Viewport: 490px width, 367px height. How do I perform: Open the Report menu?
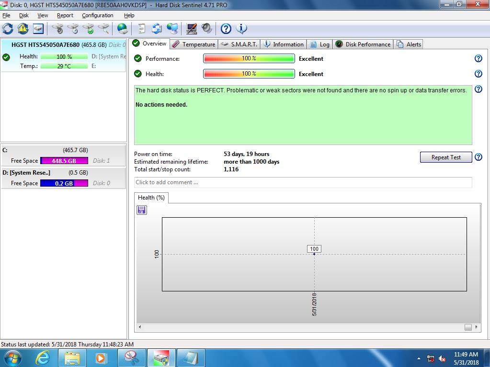(65, 15)
